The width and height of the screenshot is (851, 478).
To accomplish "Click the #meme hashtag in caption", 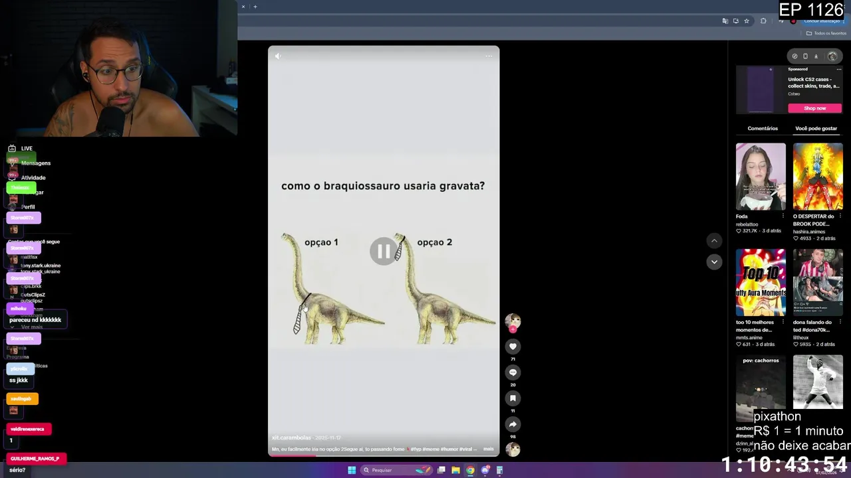I will point(431,449).
